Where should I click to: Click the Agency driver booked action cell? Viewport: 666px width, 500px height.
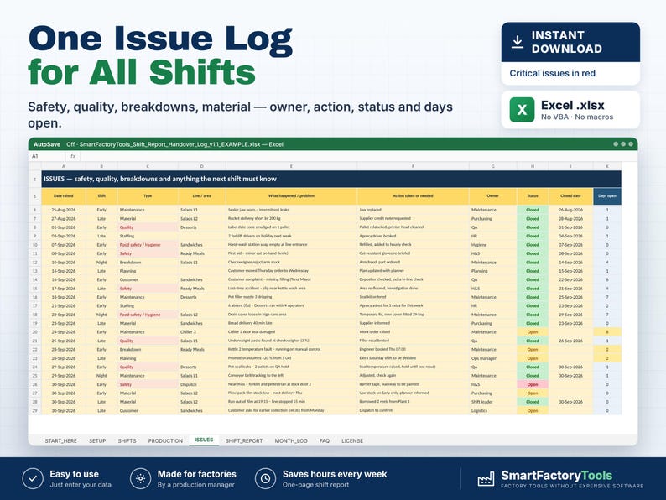[x=413, y=237]
